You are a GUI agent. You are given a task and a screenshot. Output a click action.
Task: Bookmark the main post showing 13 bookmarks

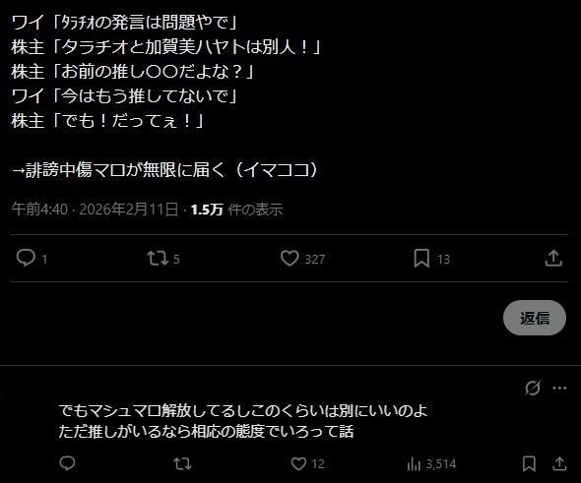tap(421, 258)
